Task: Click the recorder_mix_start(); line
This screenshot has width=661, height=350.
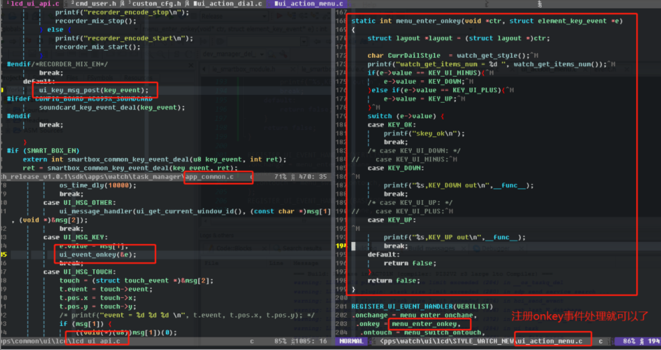Action: pos(98,47)
